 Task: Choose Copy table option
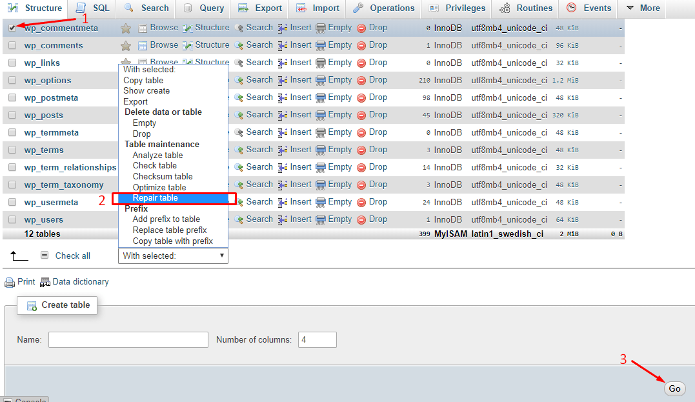pyautogui.click(x=143, y=80)
